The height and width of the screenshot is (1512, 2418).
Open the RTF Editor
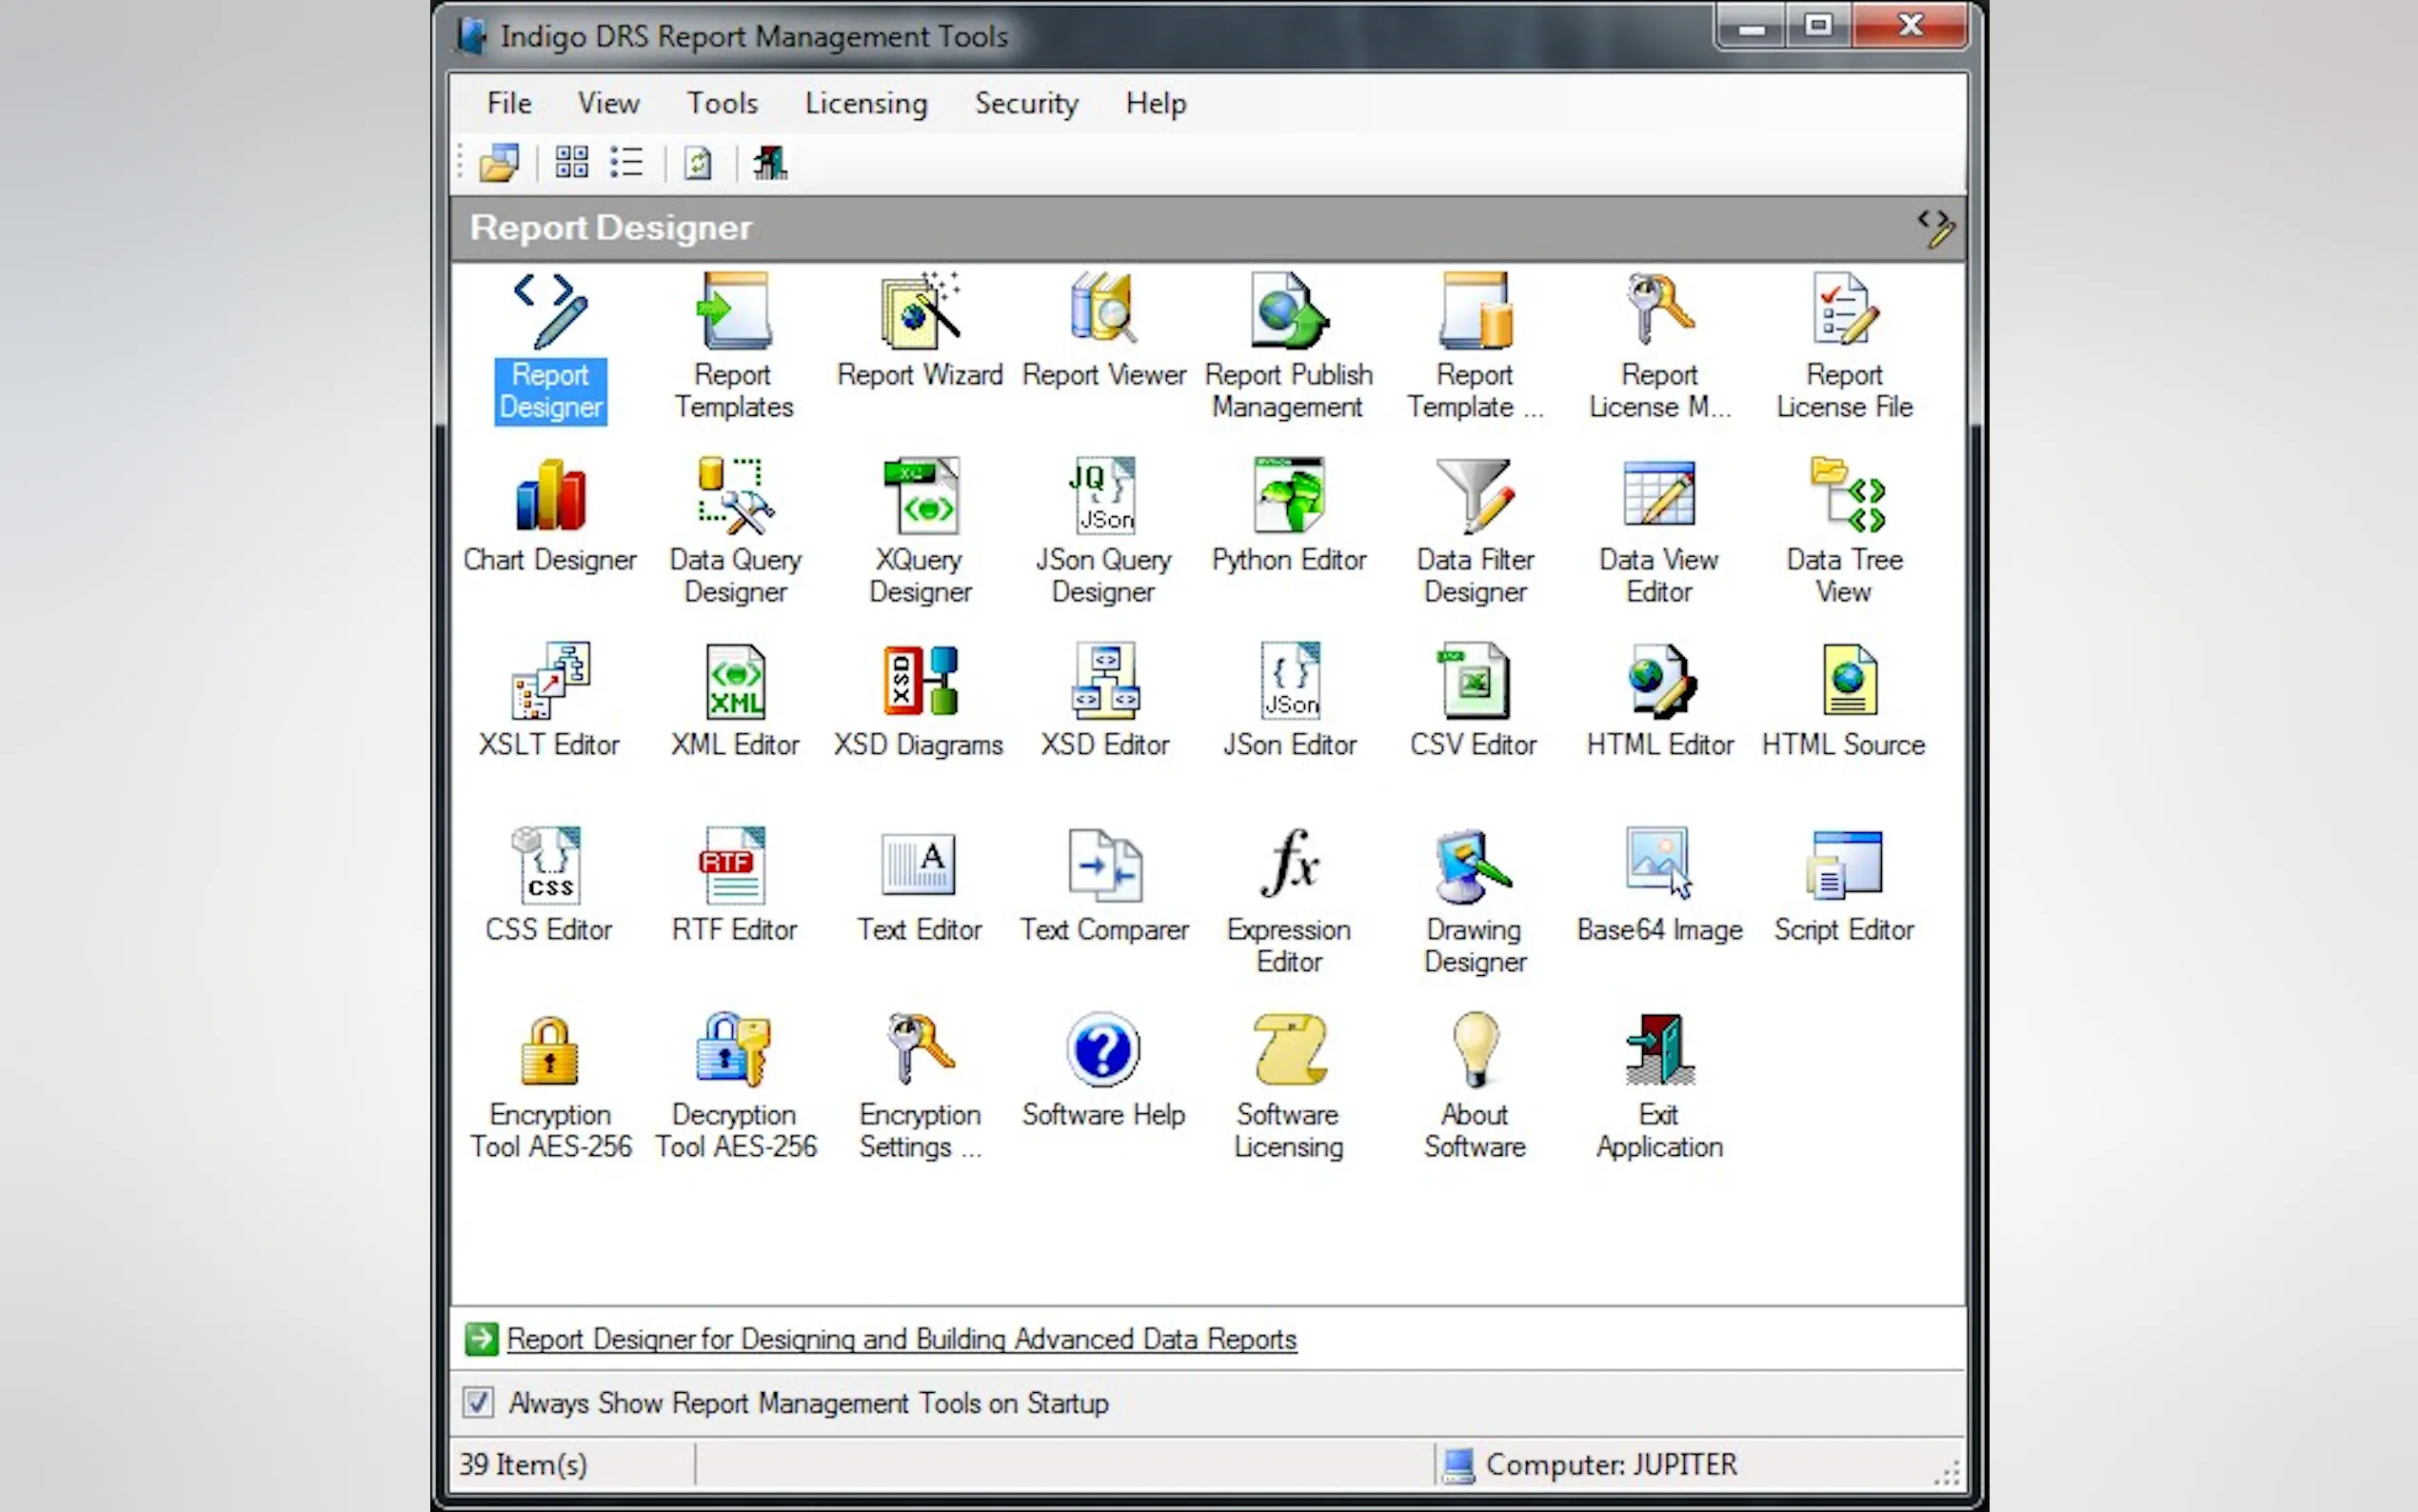[x=735, y=886]
